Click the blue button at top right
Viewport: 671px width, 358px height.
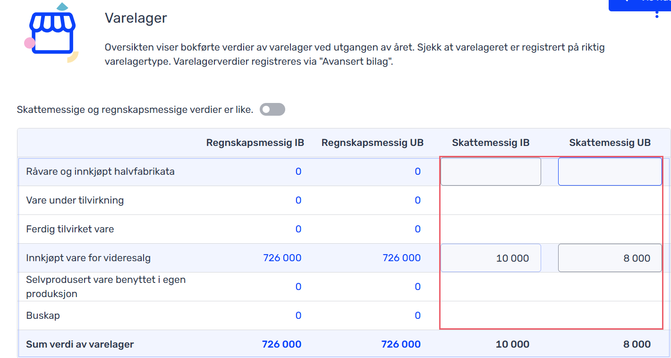click(640, 4)
